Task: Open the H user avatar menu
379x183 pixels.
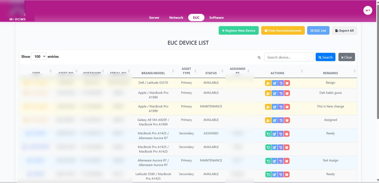Action: point(368,11)
